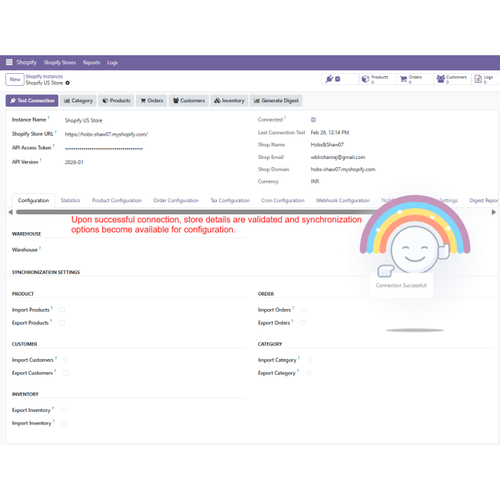Open the Shopify Stores menu

click(60, 63)
